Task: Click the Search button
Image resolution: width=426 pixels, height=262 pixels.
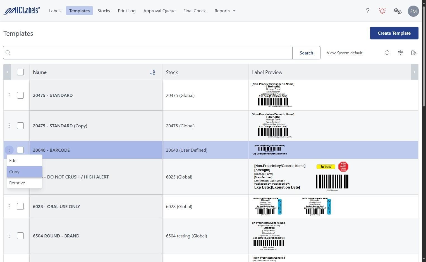Action: pos(306,53)
